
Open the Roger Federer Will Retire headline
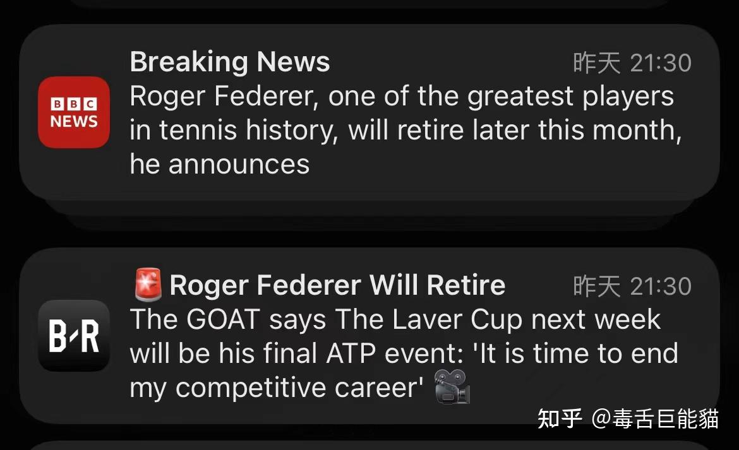point(337,285)
